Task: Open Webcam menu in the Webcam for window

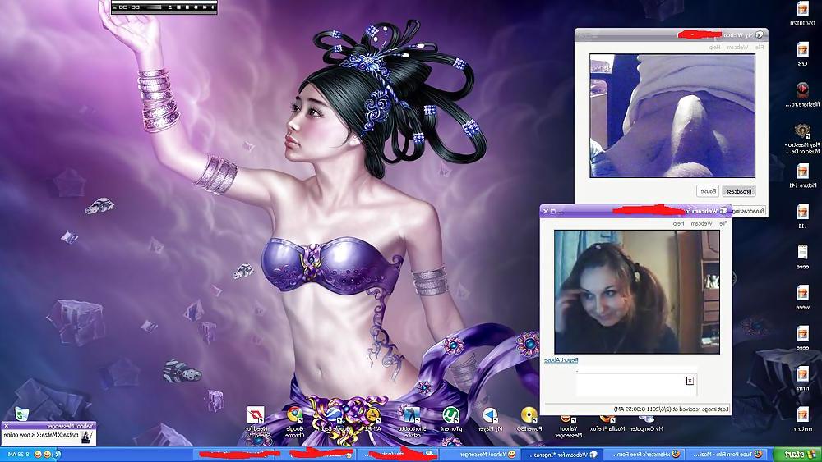Action: [701, 223]
